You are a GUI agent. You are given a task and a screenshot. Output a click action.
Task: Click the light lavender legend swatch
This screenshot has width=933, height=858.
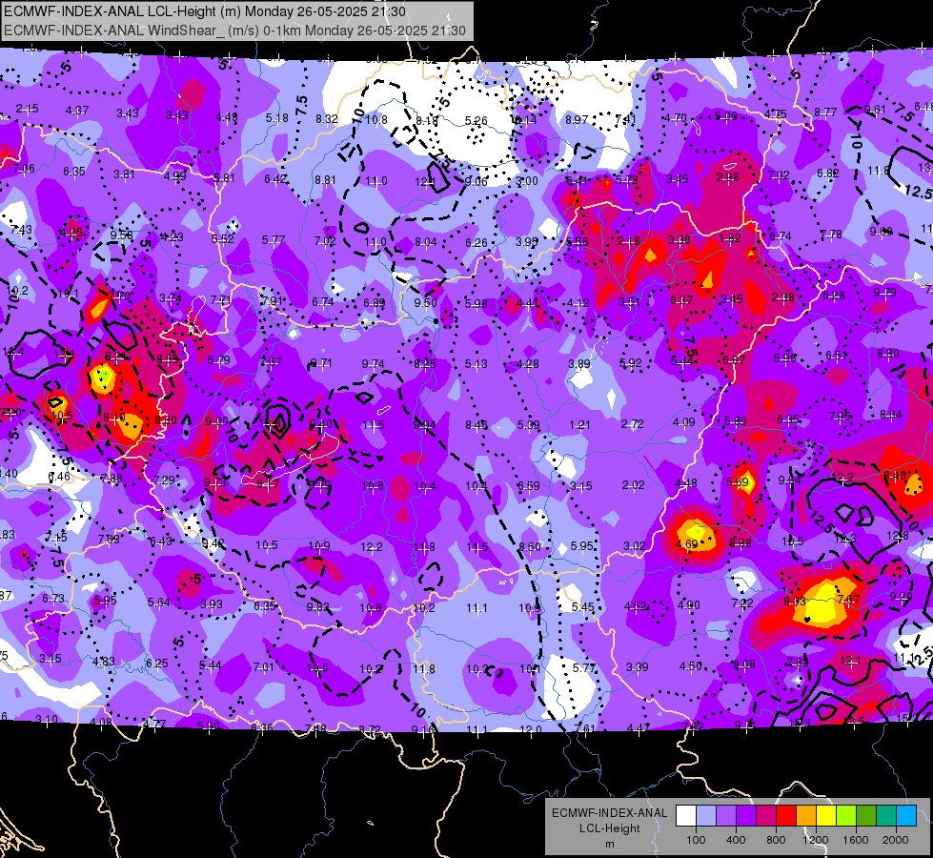[x=706, y=816]
